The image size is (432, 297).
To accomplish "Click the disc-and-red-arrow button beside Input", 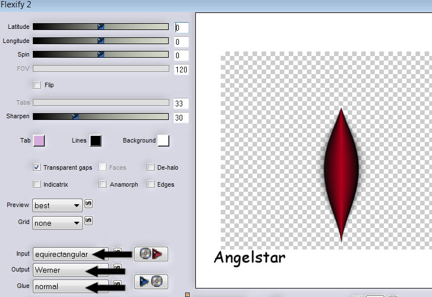I will [x=151, y=254].
